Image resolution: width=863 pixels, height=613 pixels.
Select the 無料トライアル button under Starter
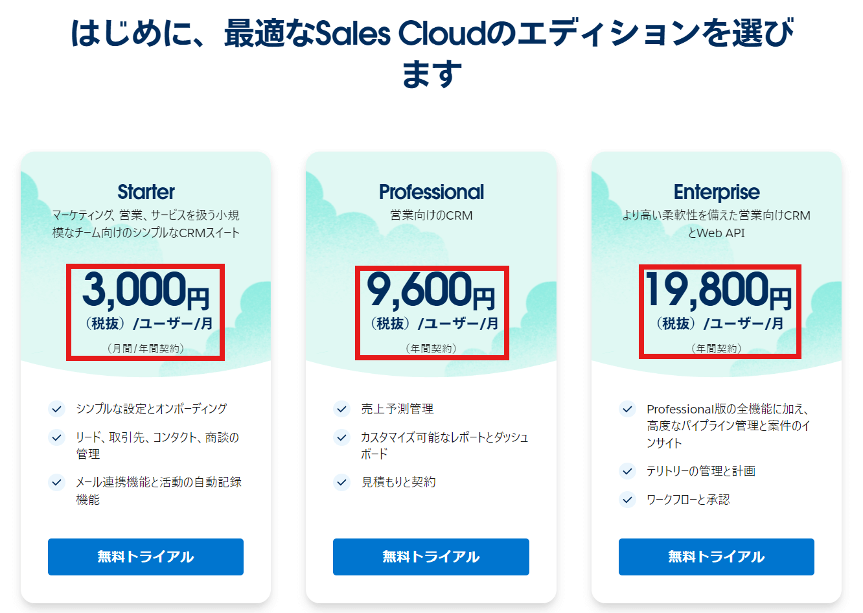(145, 557)
